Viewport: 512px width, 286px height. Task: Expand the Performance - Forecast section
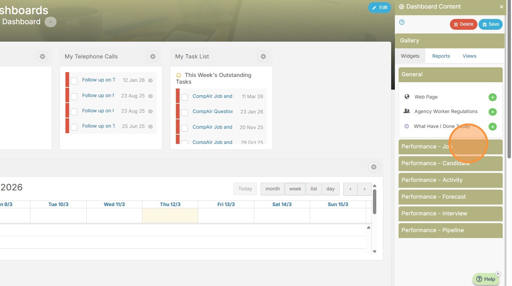pyautogui.click(x=450, y=197)
